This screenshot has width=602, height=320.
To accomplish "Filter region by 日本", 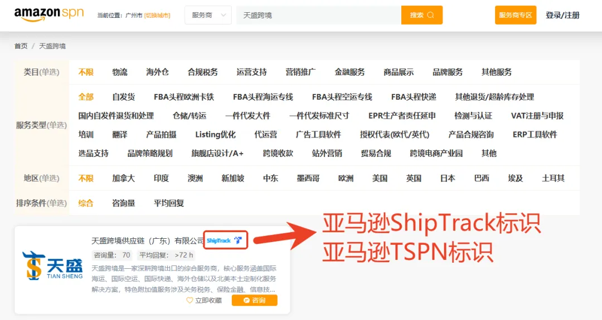I will 448,178.
